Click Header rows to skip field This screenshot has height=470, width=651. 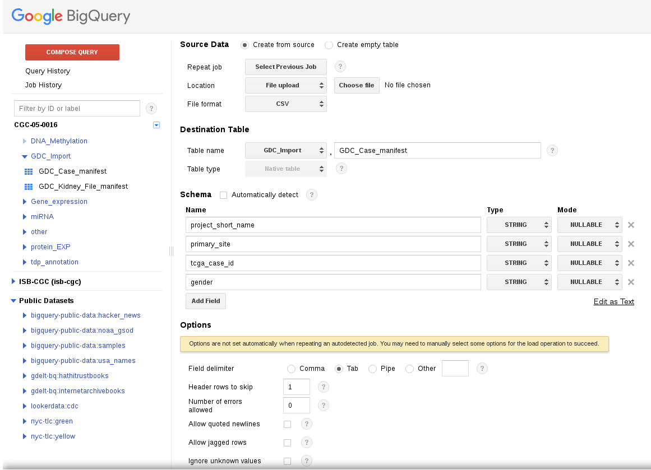point(297,387)
